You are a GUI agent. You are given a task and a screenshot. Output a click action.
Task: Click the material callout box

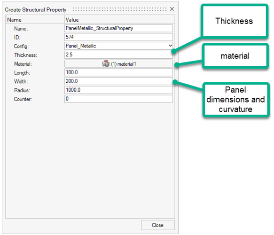235,56
